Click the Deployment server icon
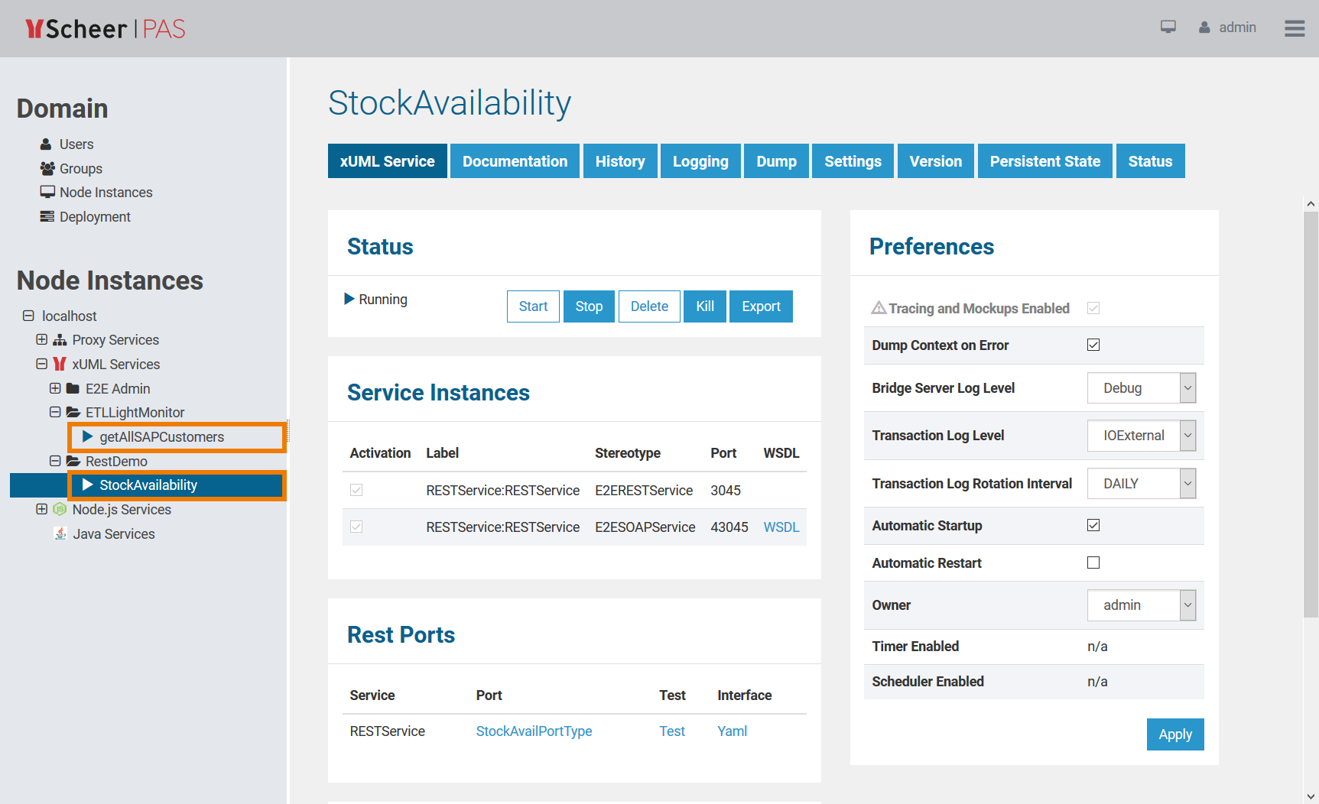Viewport: 1319px width, 804px height. pyautogui.click(x=47, y=217)
